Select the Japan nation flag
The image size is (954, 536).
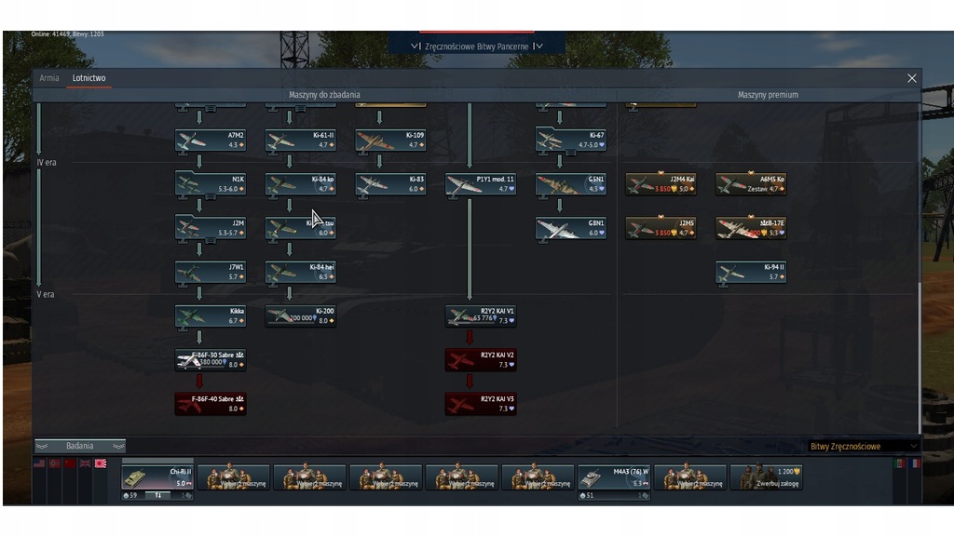[x=101, y=463]
